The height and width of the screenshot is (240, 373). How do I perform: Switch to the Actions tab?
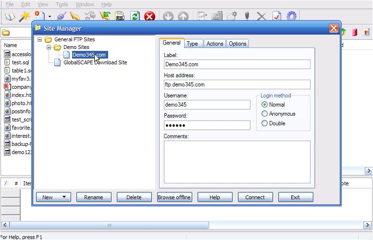(215, 44)
